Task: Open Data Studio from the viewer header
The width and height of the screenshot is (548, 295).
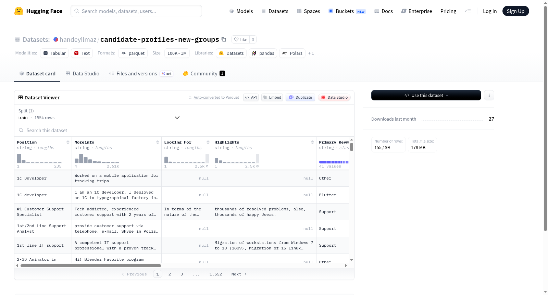Action: point(334,97)
